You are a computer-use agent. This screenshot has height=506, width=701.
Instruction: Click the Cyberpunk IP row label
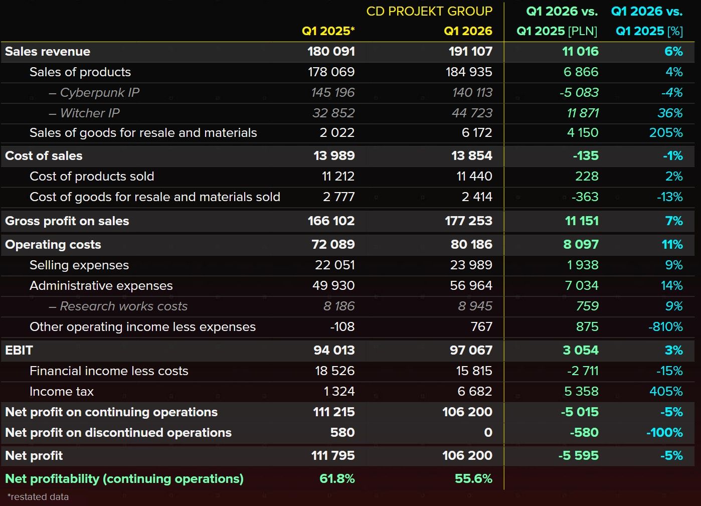(94, 93)
